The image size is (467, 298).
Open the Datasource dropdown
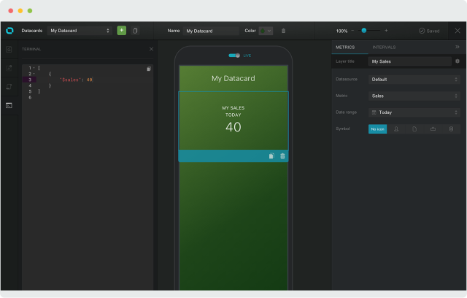tap(414, 80)
